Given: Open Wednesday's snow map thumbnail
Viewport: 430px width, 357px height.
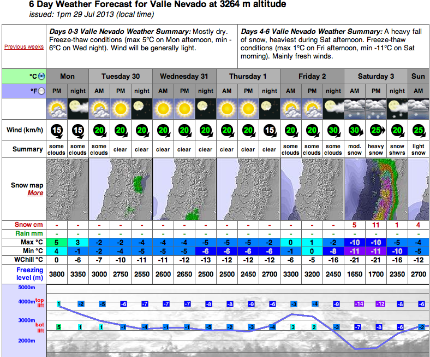Looking at the screenshot, I should 184,189.
